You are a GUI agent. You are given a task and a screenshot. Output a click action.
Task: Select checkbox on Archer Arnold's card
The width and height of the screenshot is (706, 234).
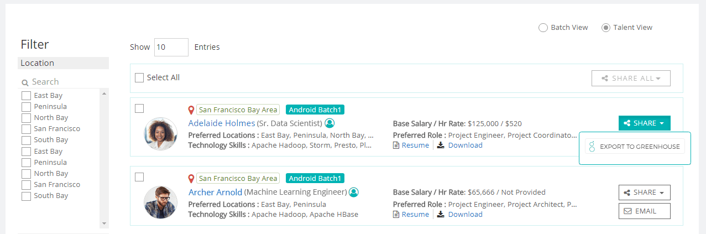139,177
